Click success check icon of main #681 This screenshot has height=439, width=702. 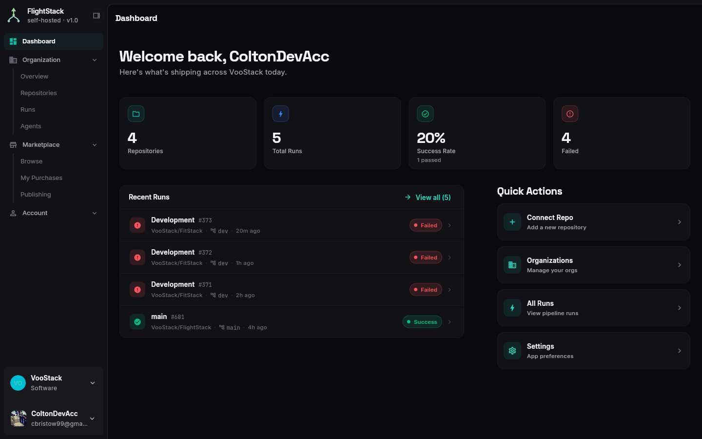137,322
